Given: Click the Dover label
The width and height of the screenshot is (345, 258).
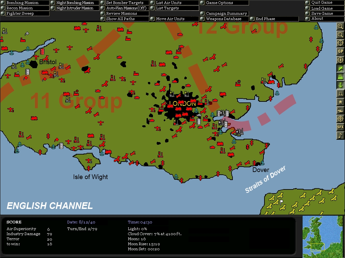Looking at the screenshot, I should 261,170.
